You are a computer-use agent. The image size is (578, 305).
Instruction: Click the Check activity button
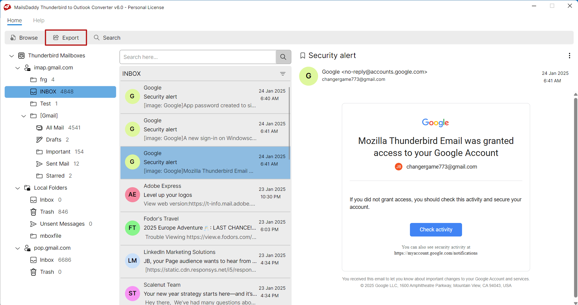pos(436,230)
